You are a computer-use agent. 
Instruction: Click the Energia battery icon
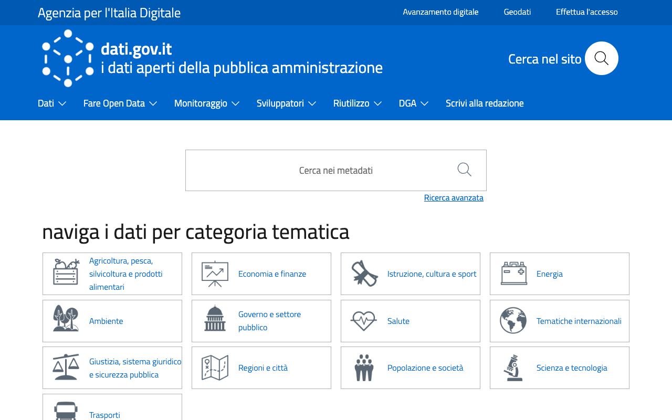(x=513, y=274)
